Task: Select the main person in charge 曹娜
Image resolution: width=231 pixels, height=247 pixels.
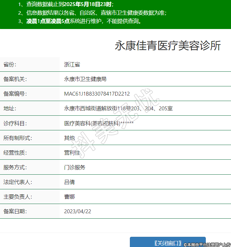Action: pyautogui.click(x=69, y=197)
